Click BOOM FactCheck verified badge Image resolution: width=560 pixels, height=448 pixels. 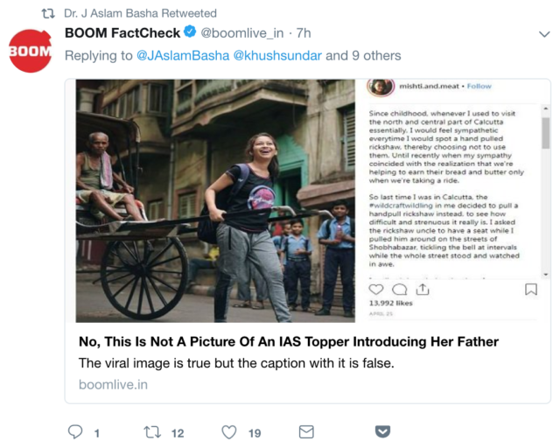188,34
